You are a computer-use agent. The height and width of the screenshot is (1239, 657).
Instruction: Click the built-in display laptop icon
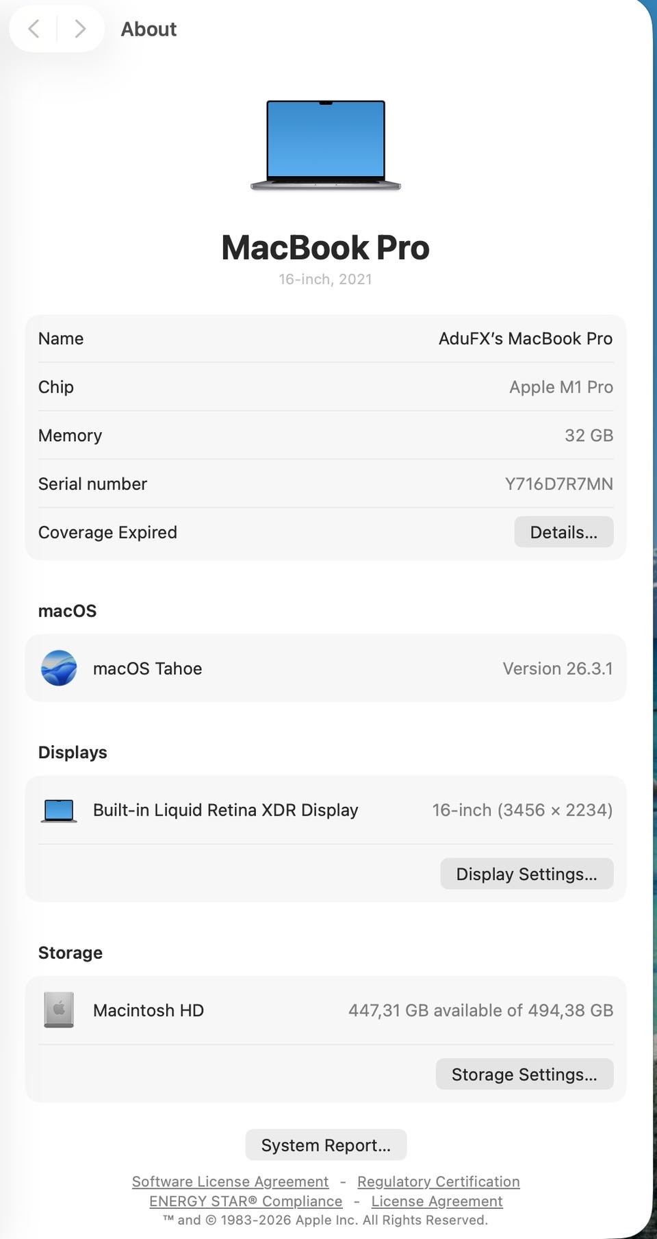tap(59, 810)
